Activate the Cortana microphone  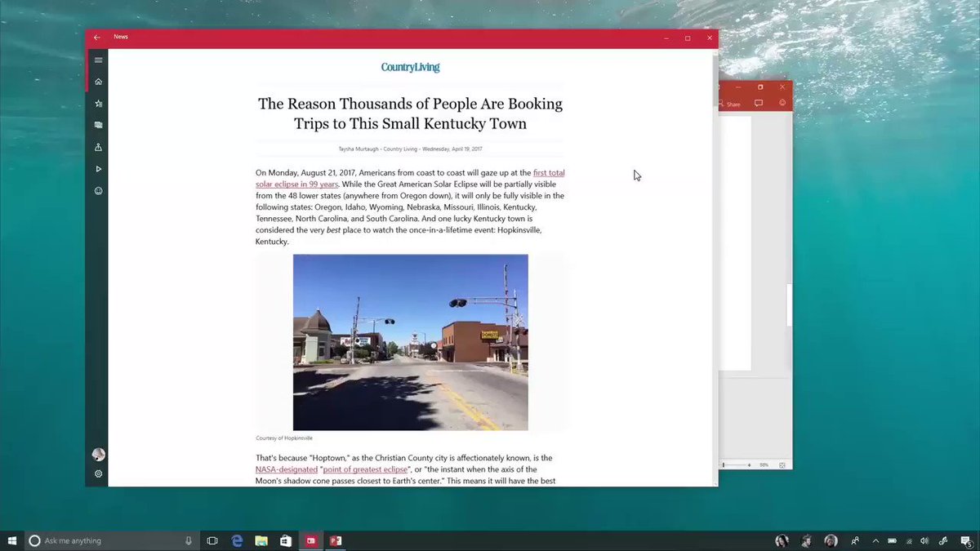click(x=189, y=540)
